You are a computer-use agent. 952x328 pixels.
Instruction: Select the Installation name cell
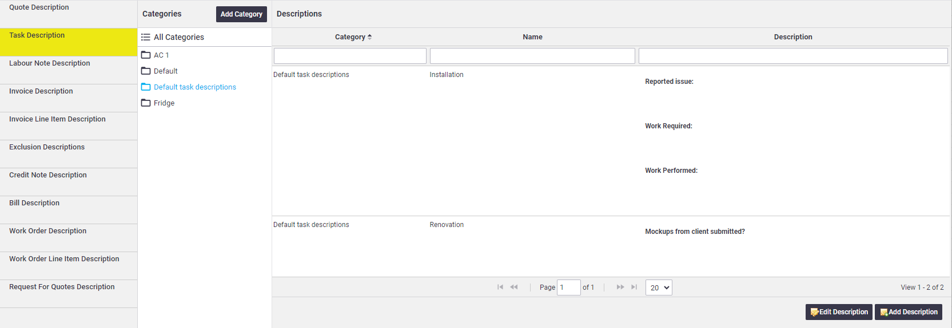click(447, 75)
